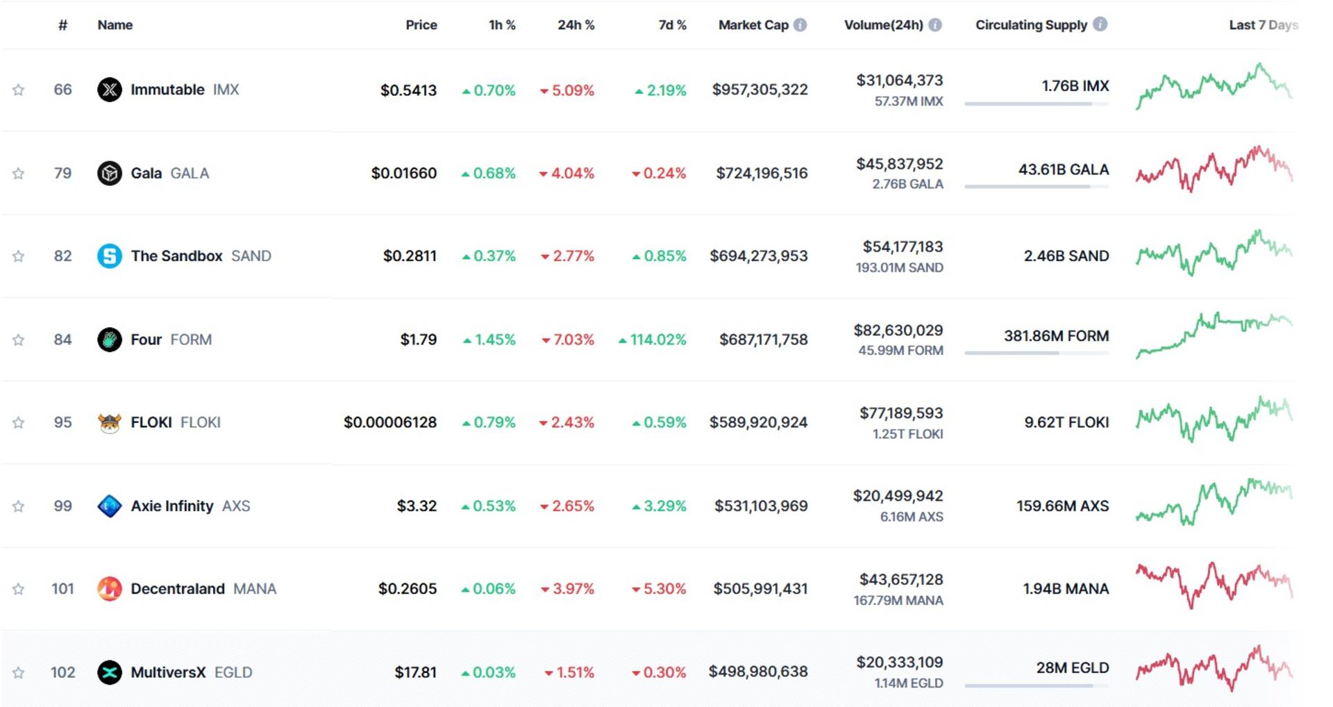Click the Gala coin logo icon

coord(110,173)
